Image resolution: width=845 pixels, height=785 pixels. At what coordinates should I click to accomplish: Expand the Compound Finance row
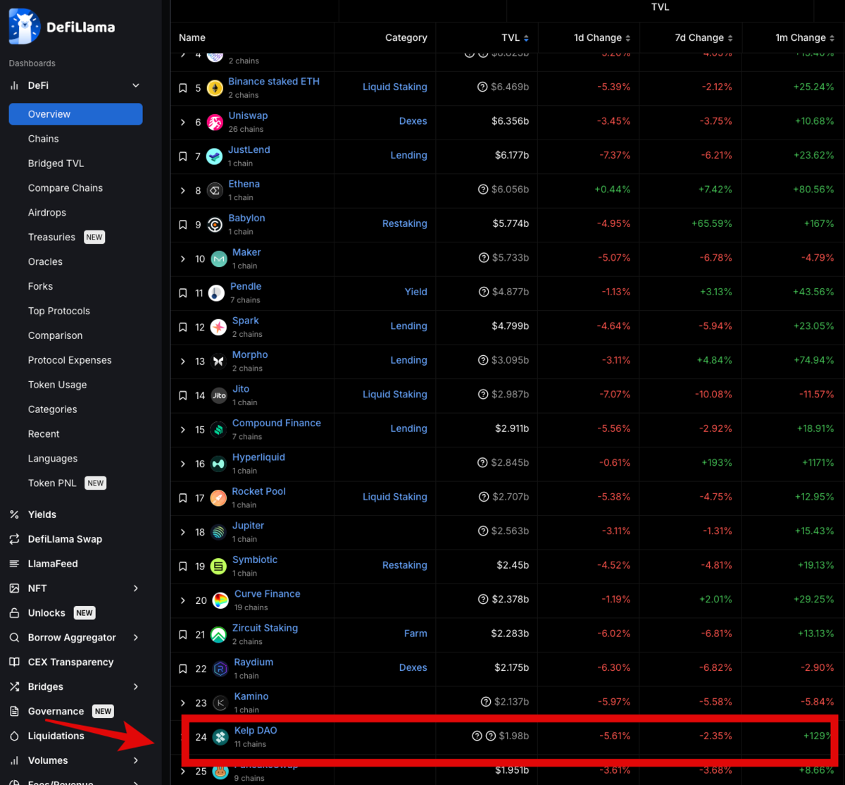click(x=183, y=430)
